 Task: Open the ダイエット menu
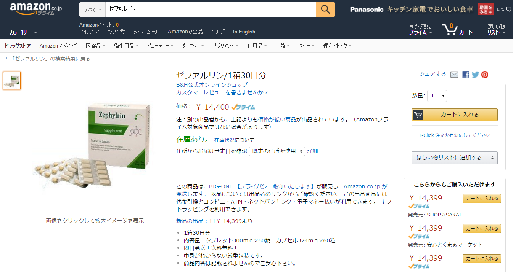point(193,46)
